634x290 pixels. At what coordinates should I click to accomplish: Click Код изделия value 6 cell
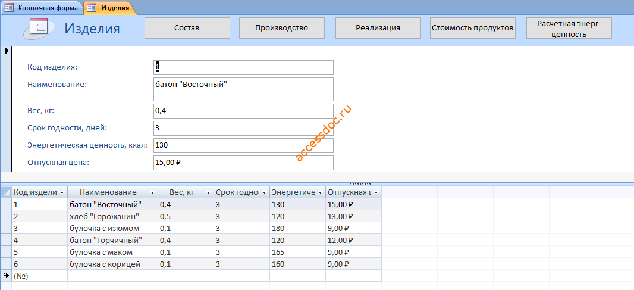coord(40,264)
